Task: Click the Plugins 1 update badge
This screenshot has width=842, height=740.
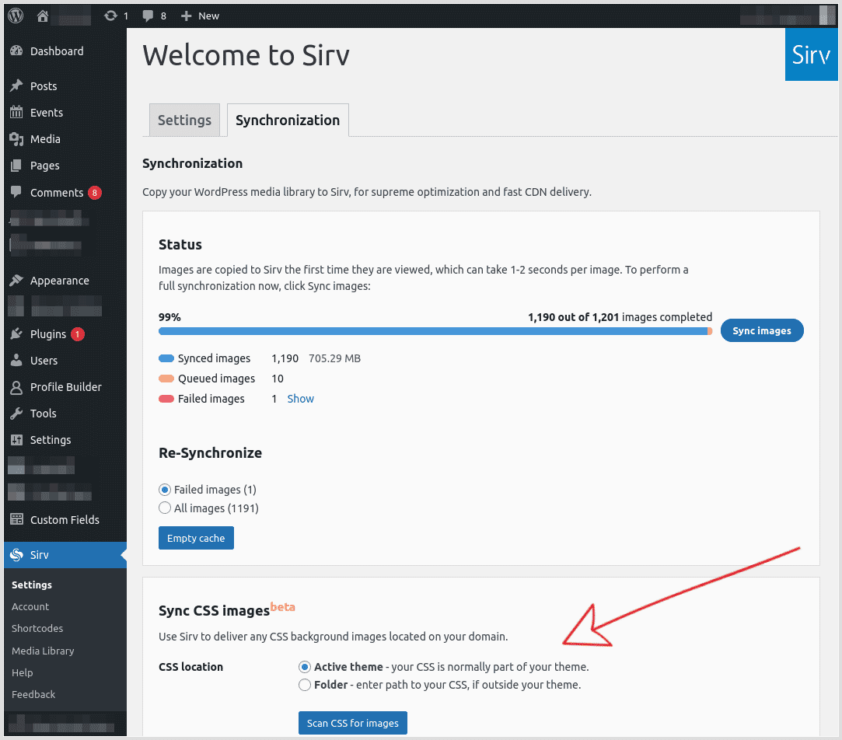Action: pyautogui.click(x=77, y=334)
